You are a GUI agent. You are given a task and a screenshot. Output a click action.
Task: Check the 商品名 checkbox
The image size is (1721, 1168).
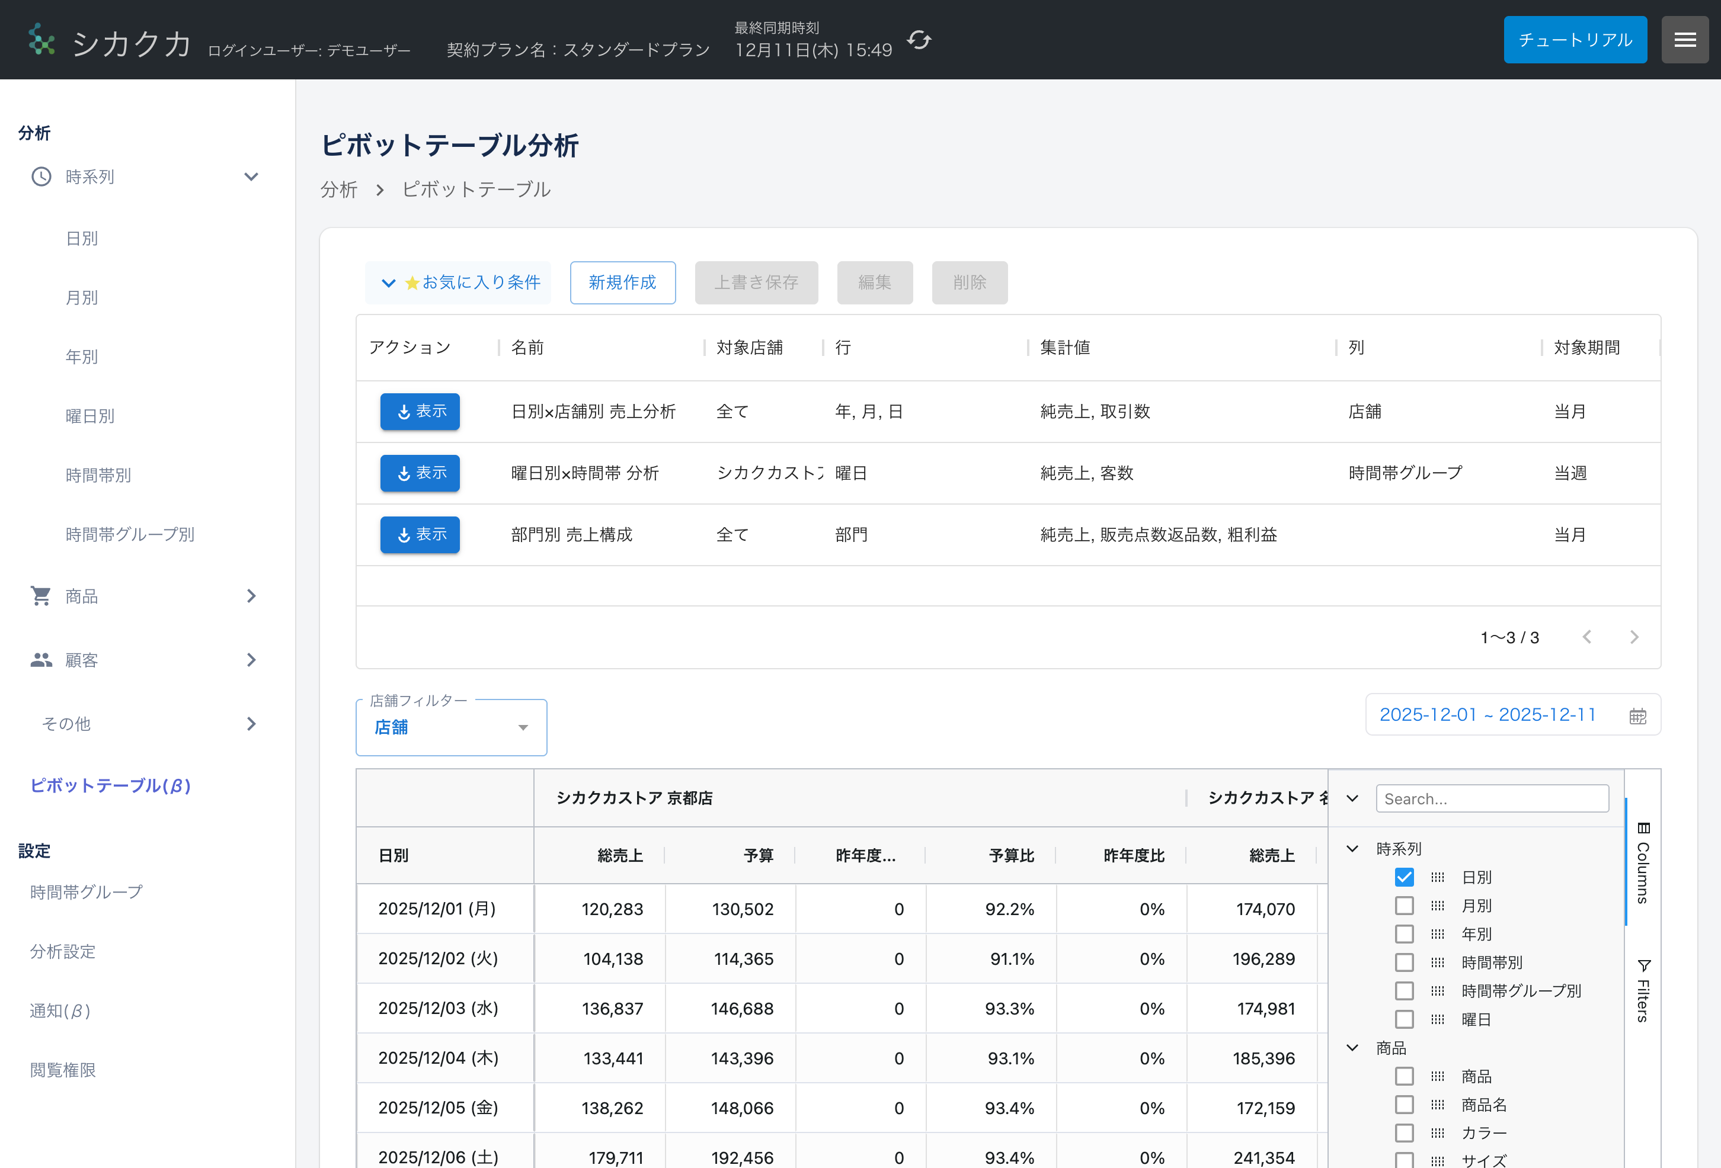click(1404, 1105)
